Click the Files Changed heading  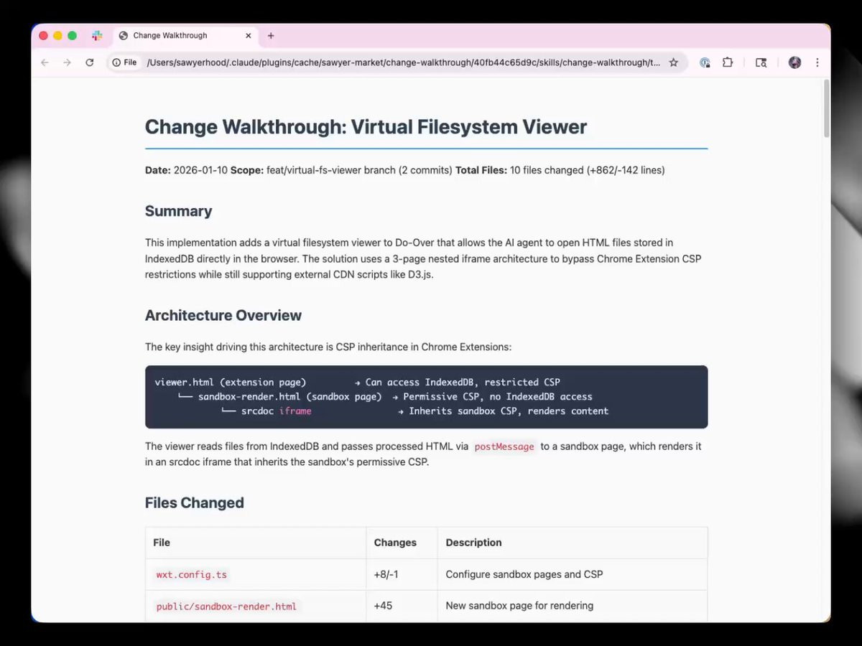(195, 502)
